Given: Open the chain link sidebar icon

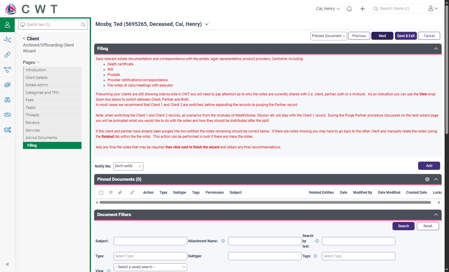Looking at the screenshot, I should (x=7, y=55).
